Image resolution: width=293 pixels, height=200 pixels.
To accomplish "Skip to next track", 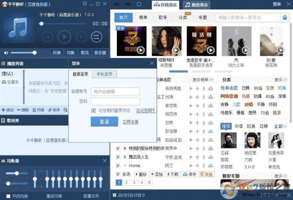I will click(81, 36).
